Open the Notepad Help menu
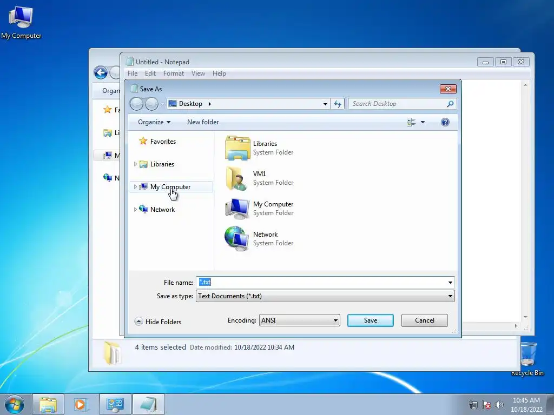This screenshot has height=415, width=554. click(x=219, y=73)
